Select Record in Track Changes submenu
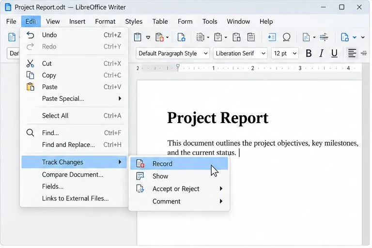Image resolution: width=372 pixels, height=248 pixels. point(179,164)
